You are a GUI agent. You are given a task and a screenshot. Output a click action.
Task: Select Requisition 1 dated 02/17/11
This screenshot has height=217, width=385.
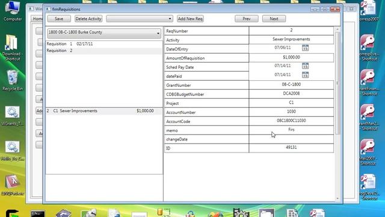point(104,44)
